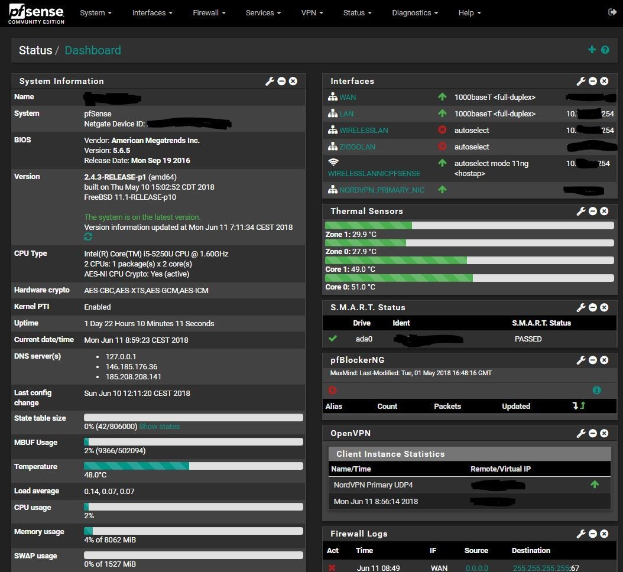This screenshot has width=623, height=572.
Task: Expand the Interfaces top menu
Action: pos(152,13)
